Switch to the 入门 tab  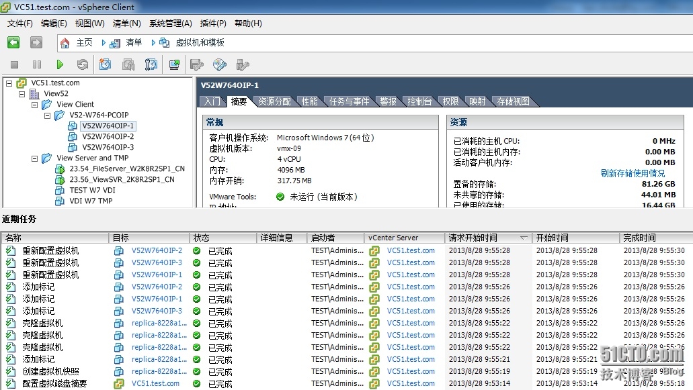point(212,101)
